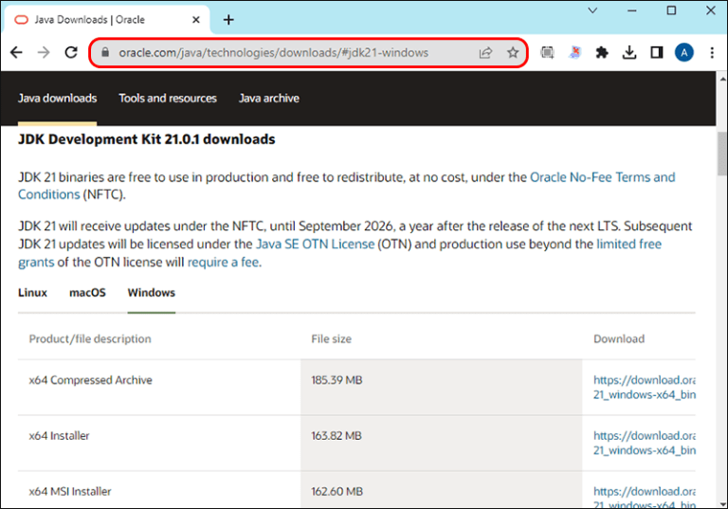Select the Java Downloads | Oracle tab

(106, 20)
